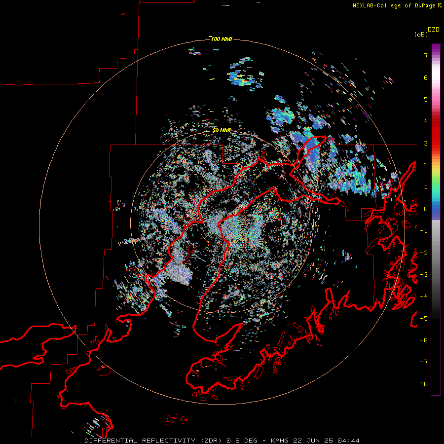Click the -3 dB colorbar label
This screenshot has height=444, width=444.
click(424, 274)
